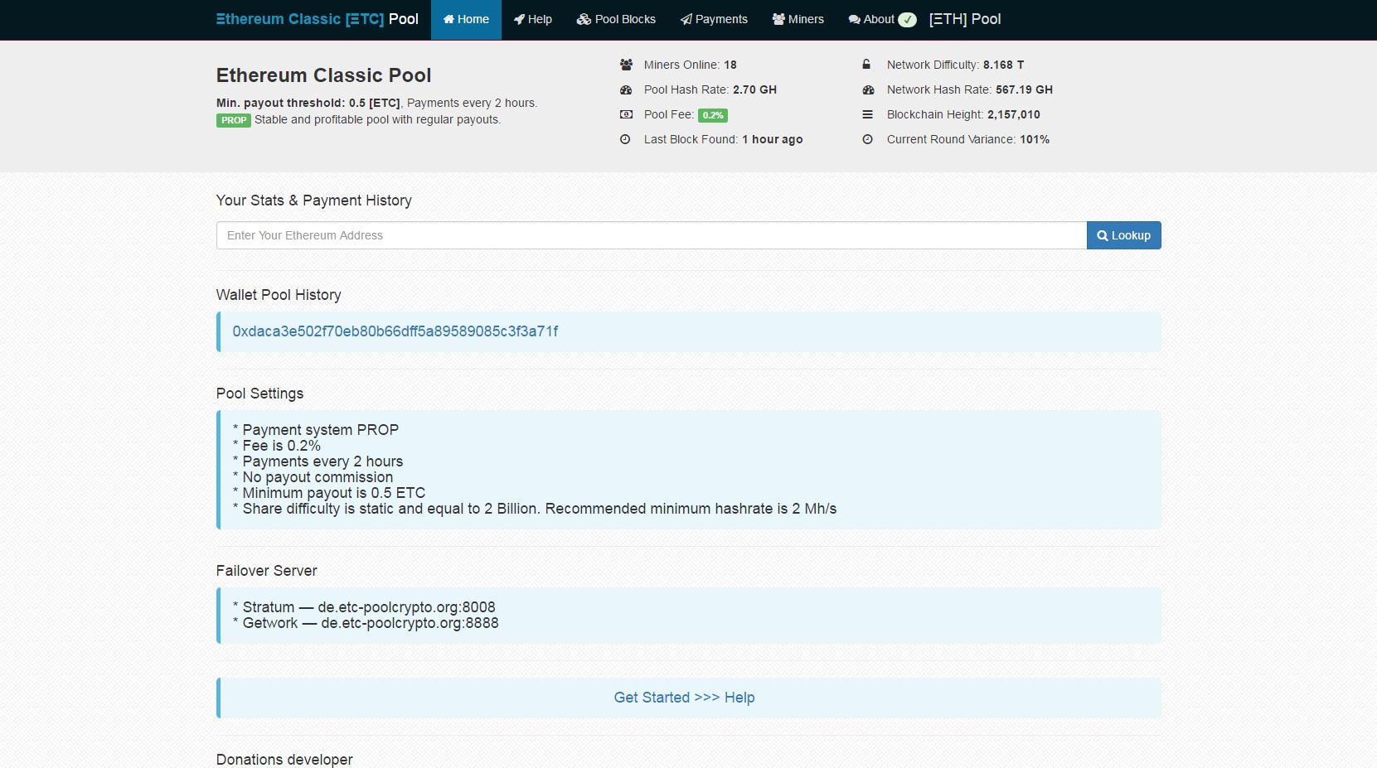The height and width of the screenshot is (768, 1377).
Task: Click Last Block Found 1 hour ago text
Action: pyautogui.click(x=724, y=139)
